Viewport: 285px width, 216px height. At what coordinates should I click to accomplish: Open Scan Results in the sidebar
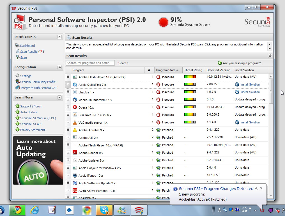coord(29,52)
